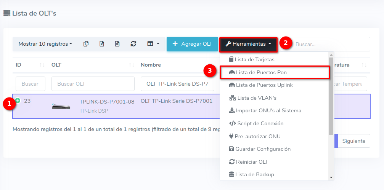Open the Mostrar 10 registros dropdown
Screen dimensions: 384x190
pos(45,44)
